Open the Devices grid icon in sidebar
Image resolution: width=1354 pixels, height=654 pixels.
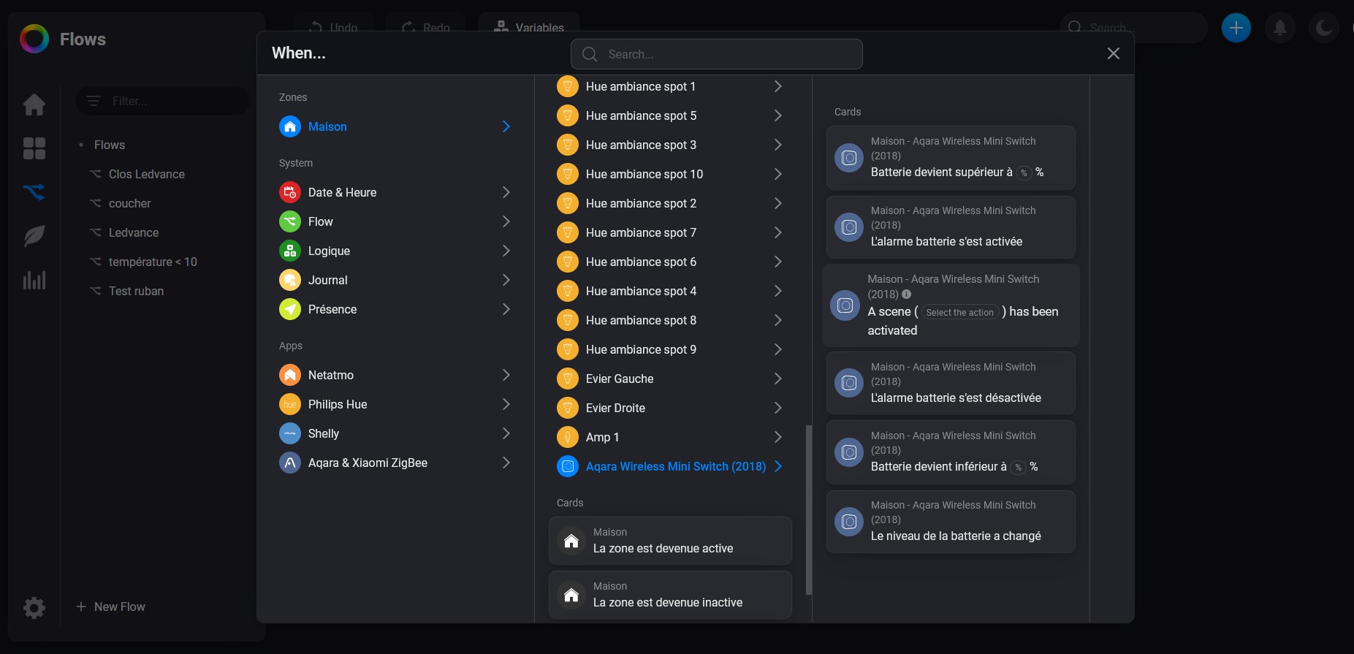[34, 148]
